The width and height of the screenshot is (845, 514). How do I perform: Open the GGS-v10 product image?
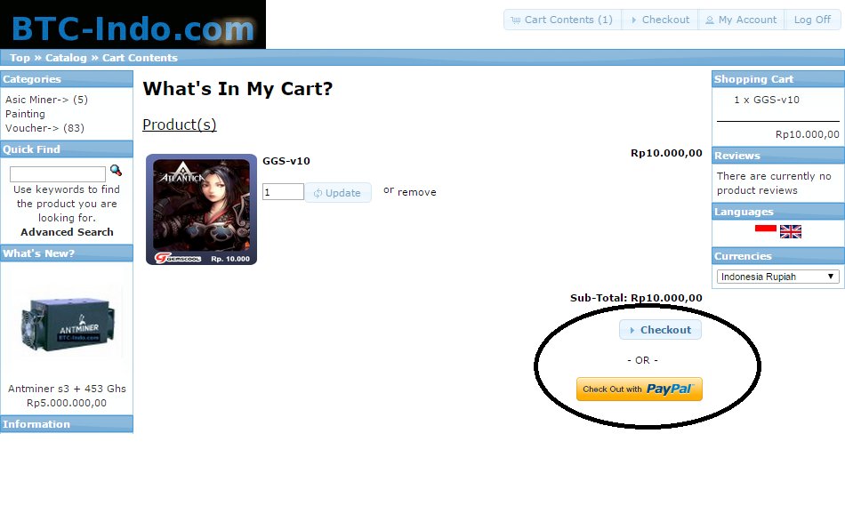pos(202,210)
